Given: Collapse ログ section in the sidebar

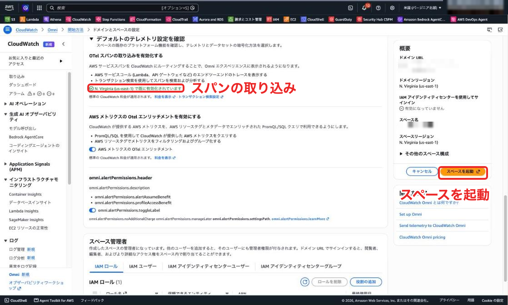Looking at the screenshot, I should 5,241.
